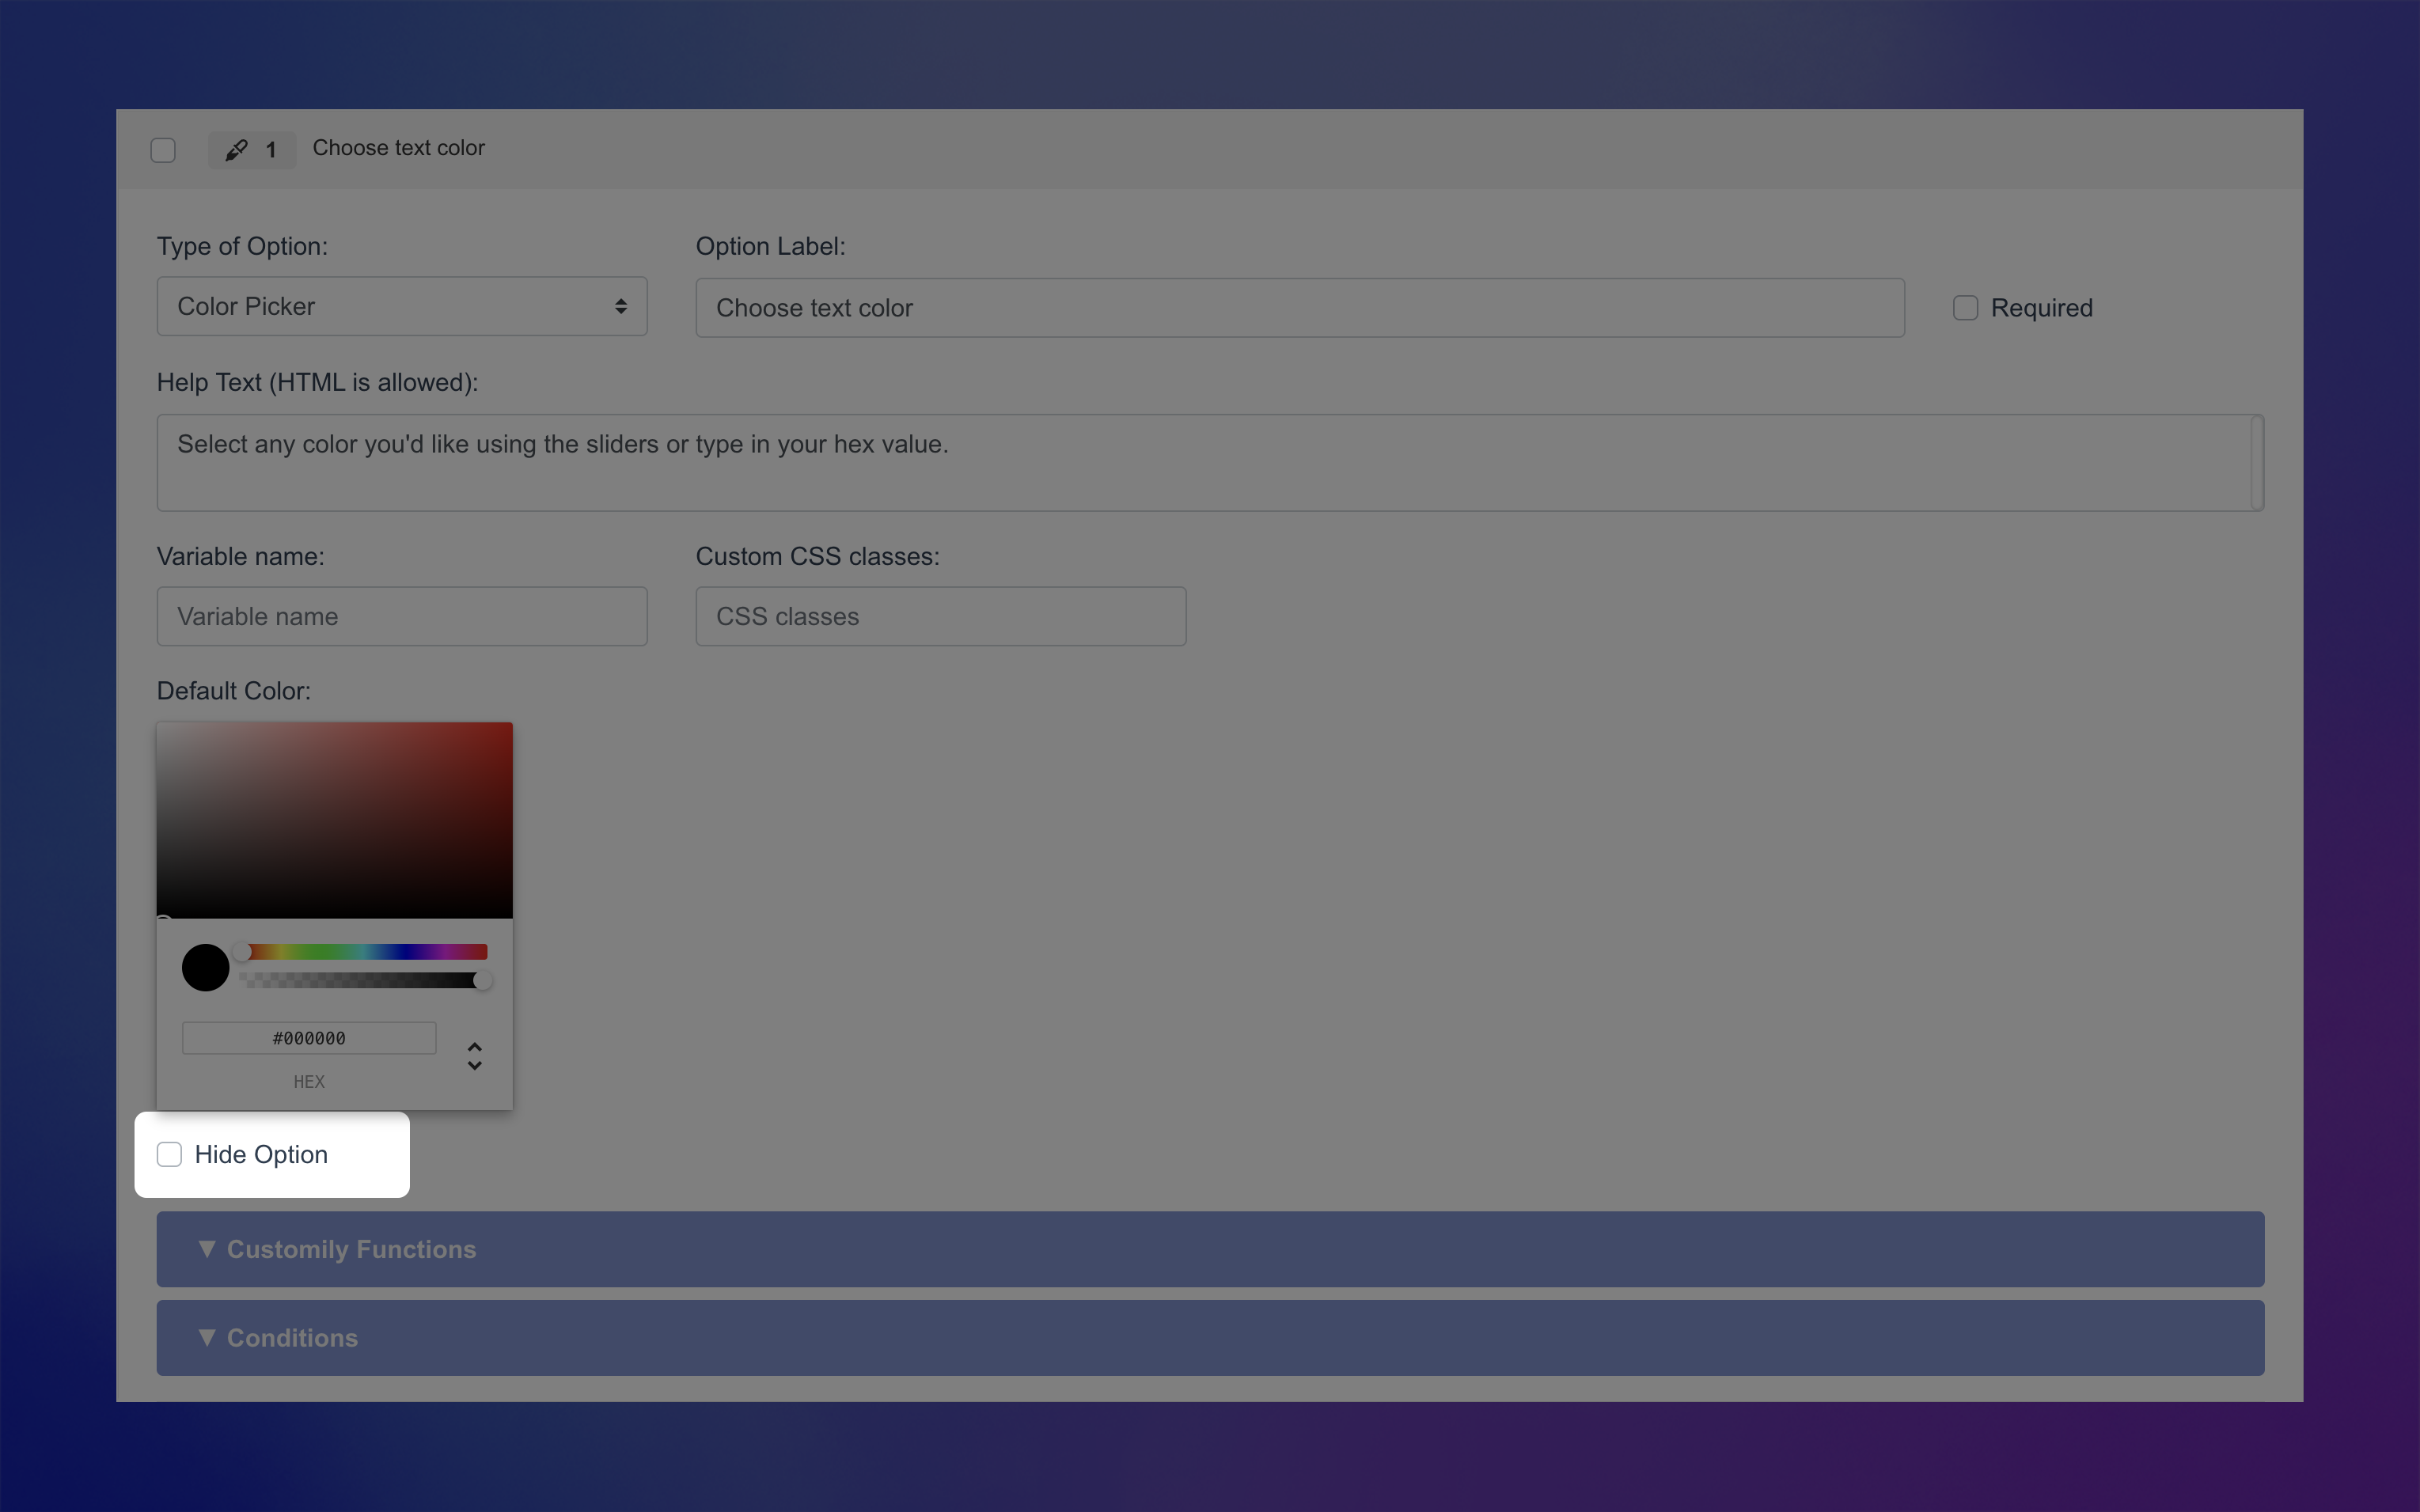The width and height of the screenshot is (2420, 1512).
Task: Click the Choose text color header title
Action: (x=398, y=148)
